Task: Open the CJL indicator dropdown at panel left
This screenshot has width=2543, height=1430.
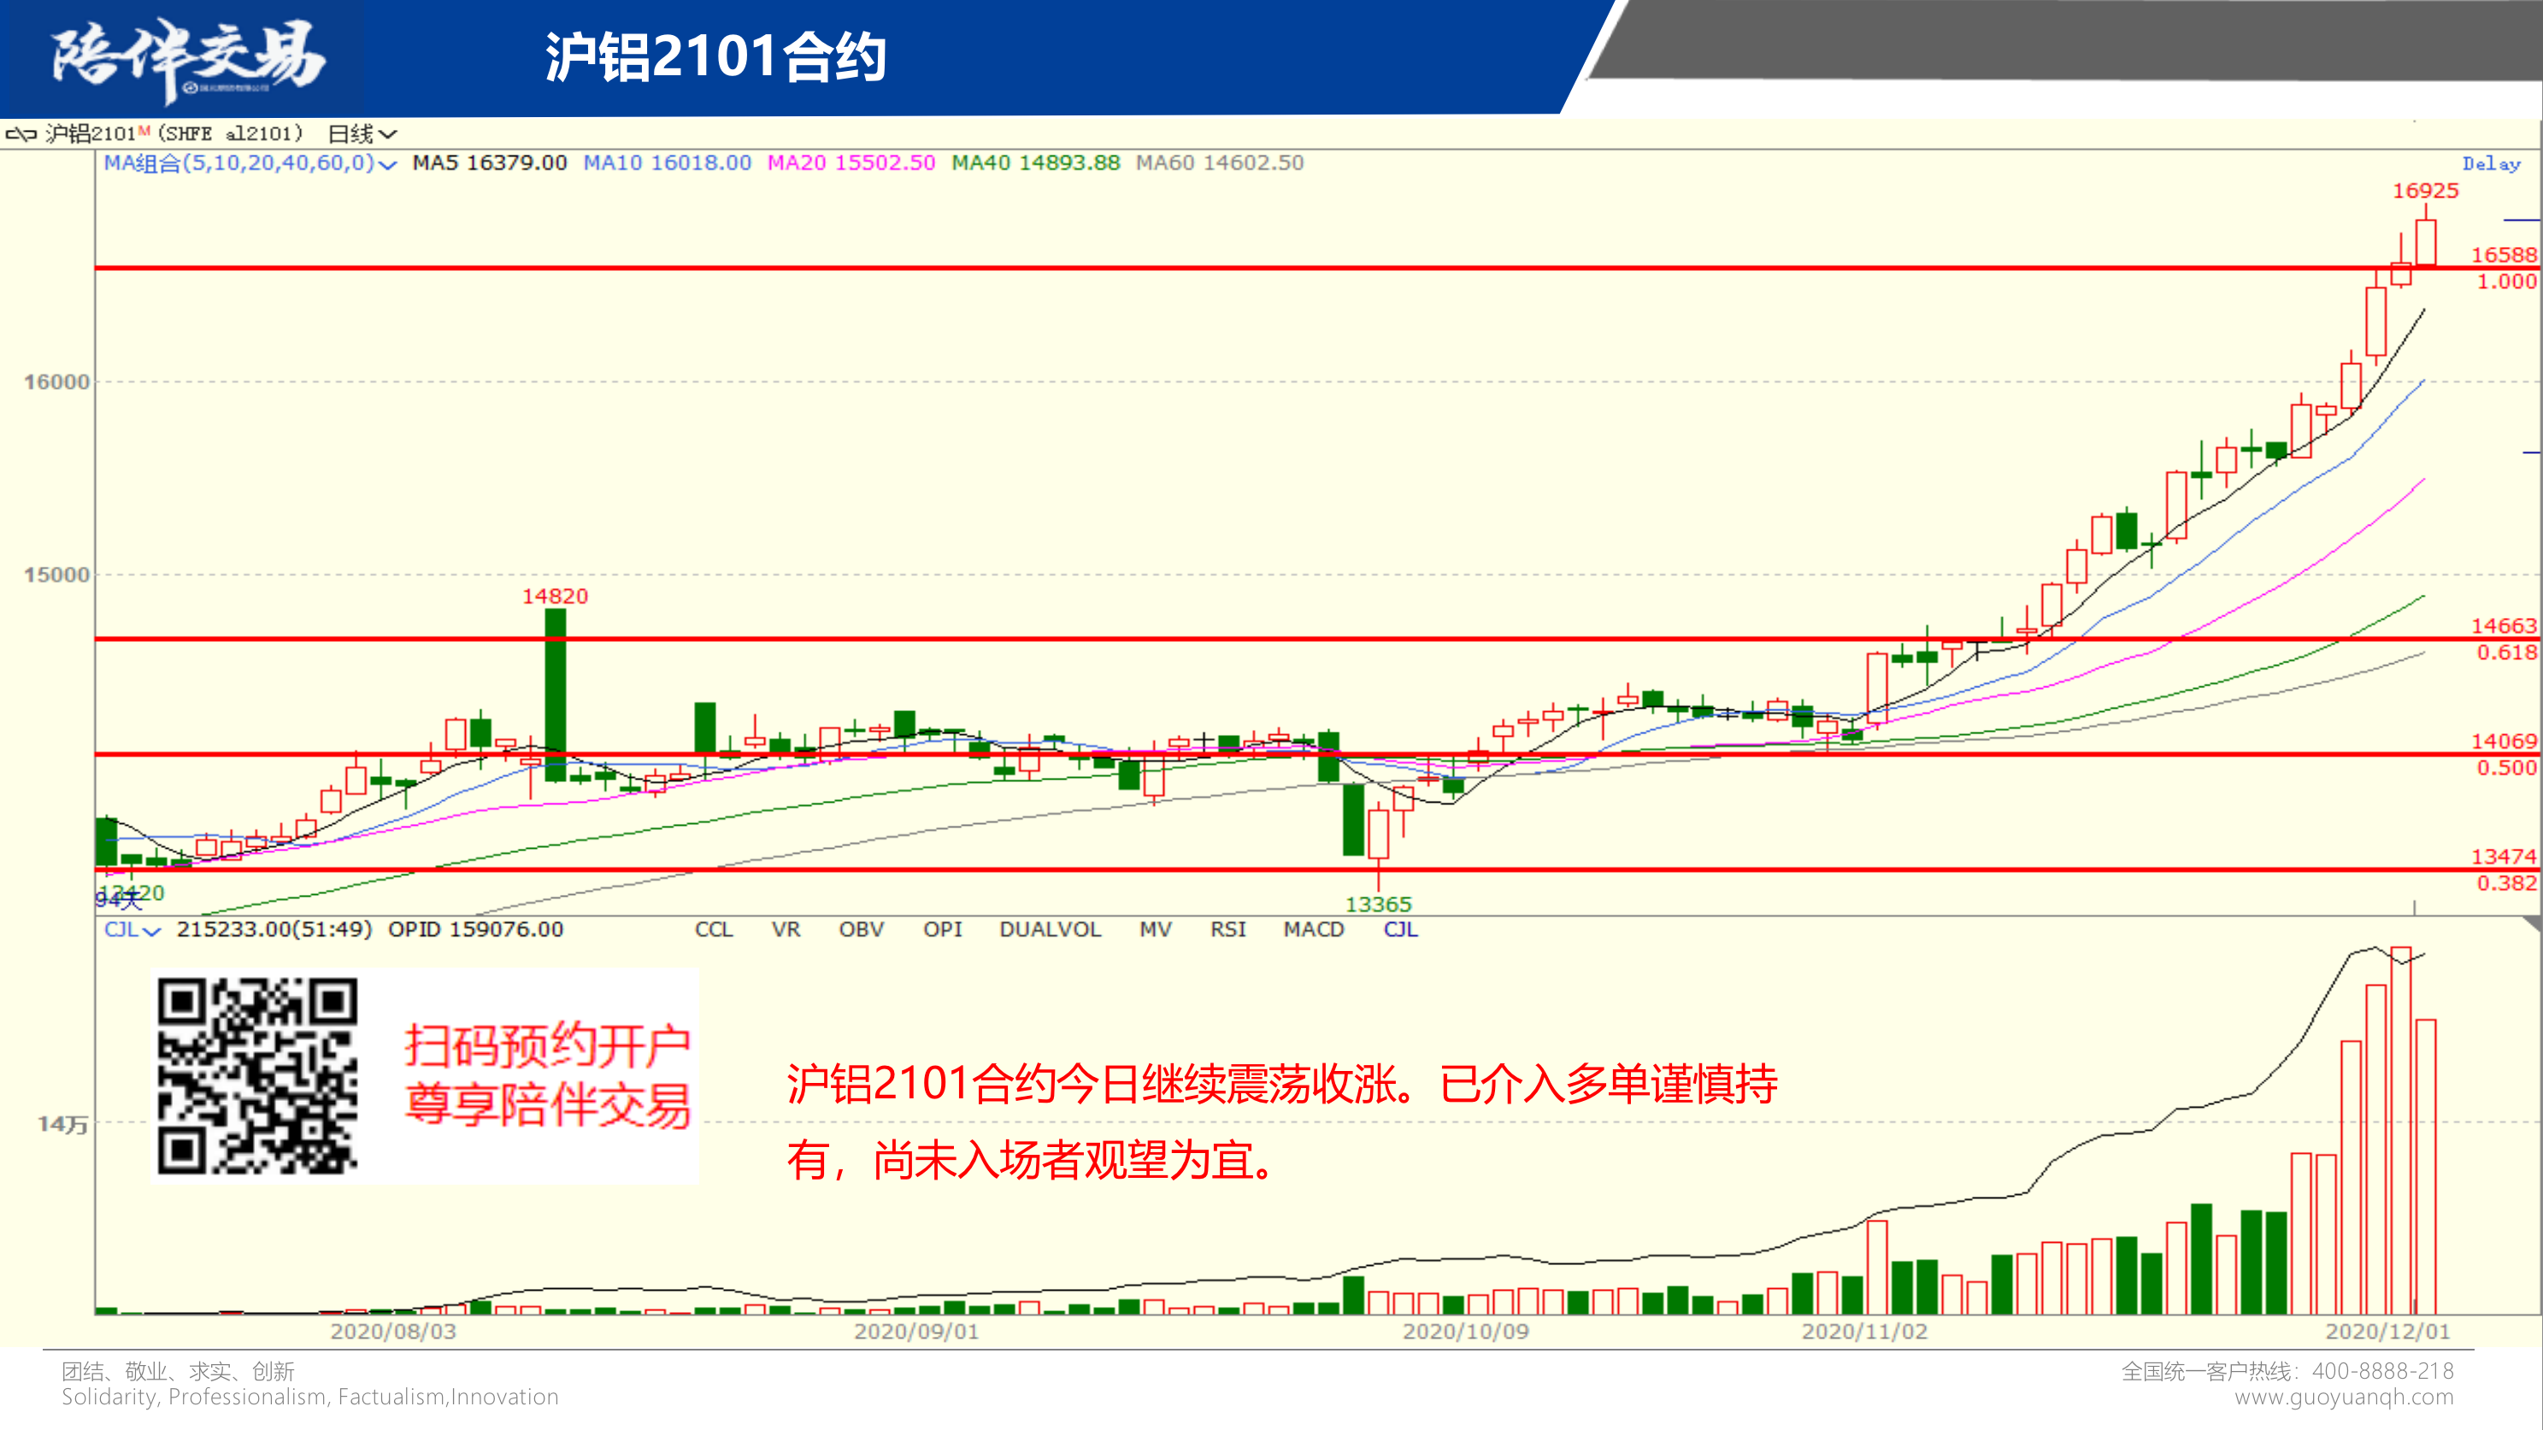Action: tap(132, 930)
